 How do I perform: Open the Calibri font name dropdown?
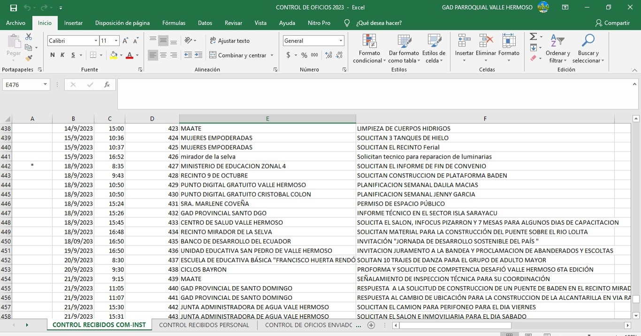(96, 41)
